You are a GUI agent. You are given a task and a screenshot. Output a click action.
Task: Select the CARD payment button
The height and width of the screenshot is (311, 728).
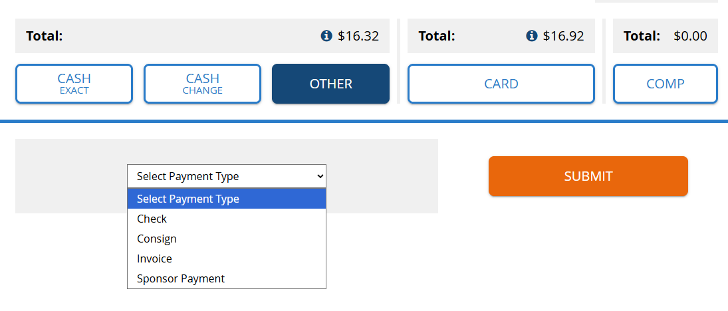(x=501, y=84)
